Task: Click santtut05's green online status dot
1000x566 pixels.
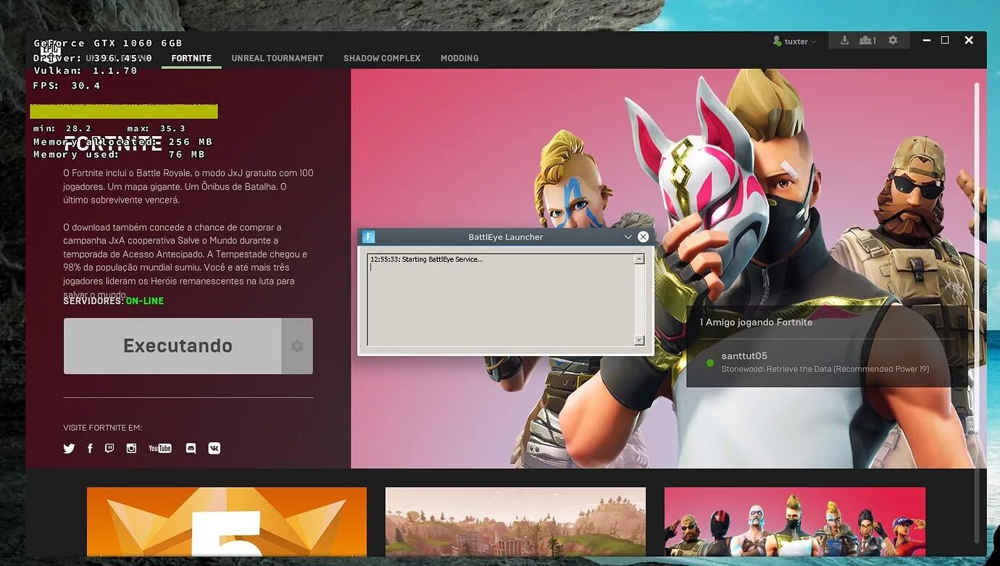Action: tap(710, 363)
